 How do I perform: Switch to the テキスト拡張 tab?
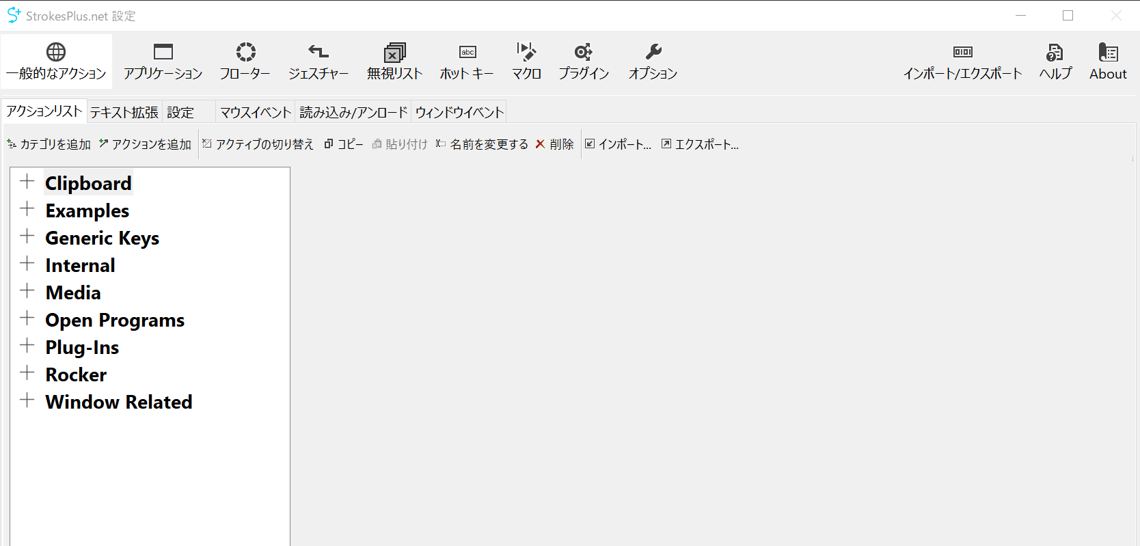click(x=124, y=112)
